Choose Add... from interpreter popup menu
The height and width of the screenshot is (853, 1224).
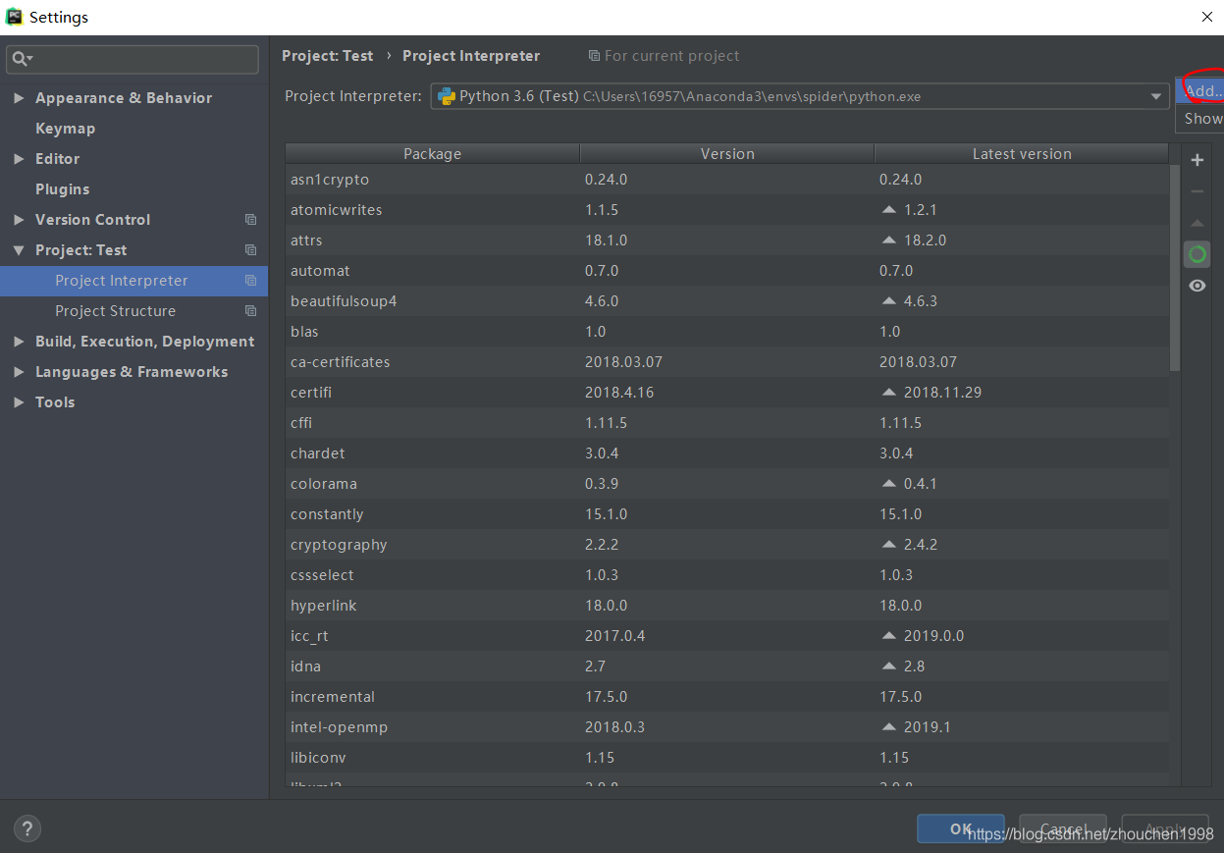coord(1199,91)
